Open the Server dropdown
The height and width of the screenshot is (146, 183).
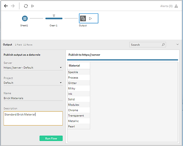point(33,68)
